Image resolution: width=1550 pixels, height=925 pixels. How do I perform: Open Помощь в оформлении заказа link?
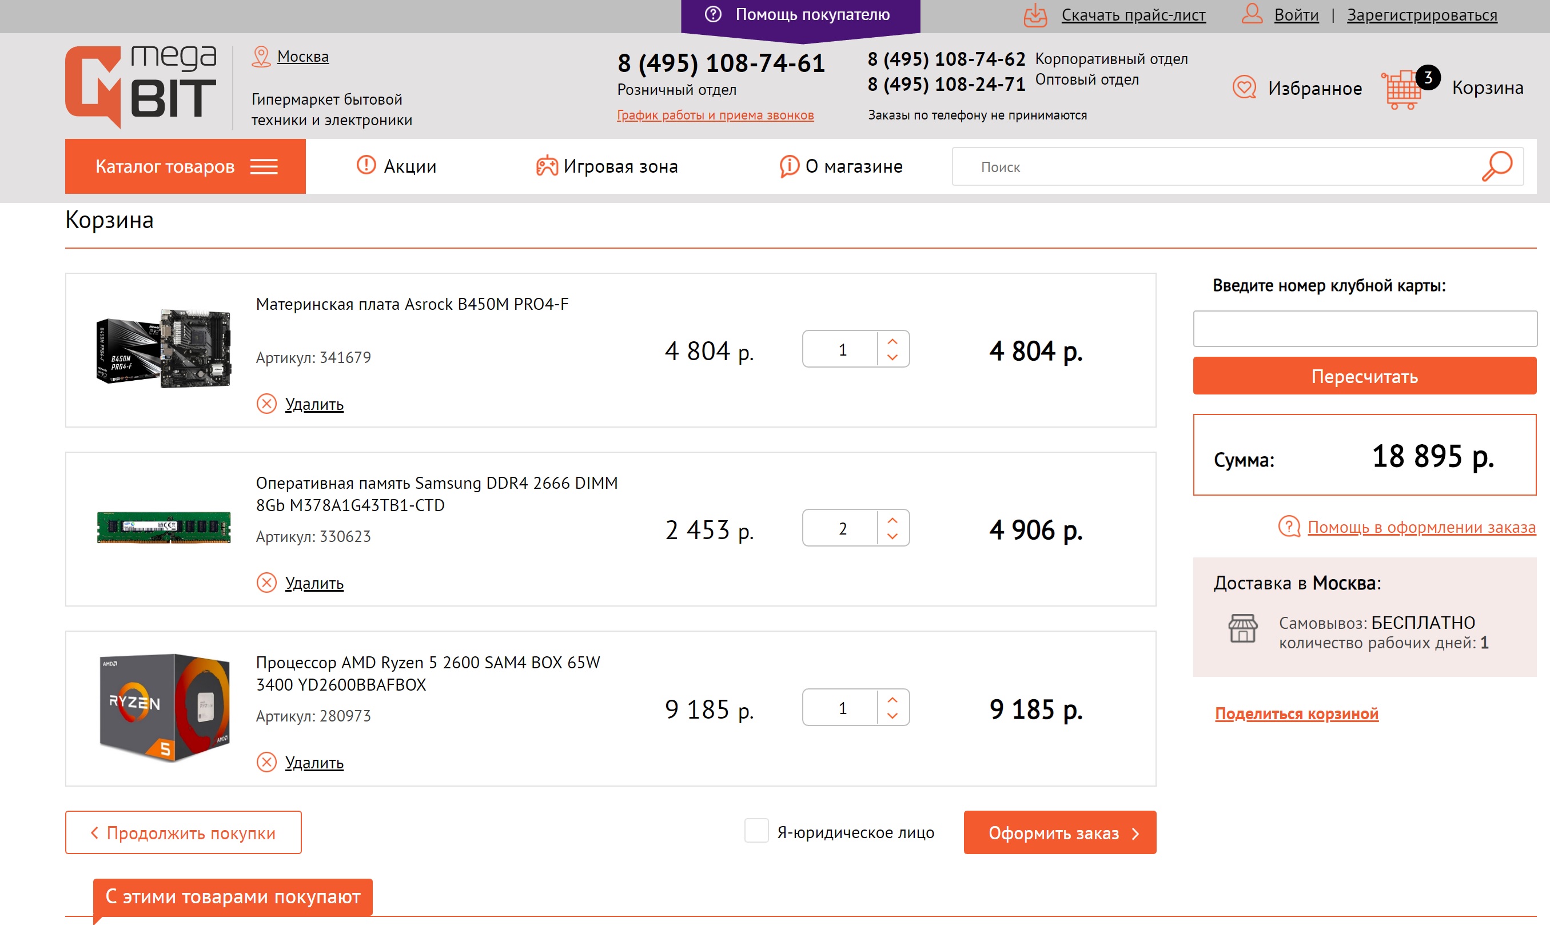pyautogui.click(x=1421, y=527)
